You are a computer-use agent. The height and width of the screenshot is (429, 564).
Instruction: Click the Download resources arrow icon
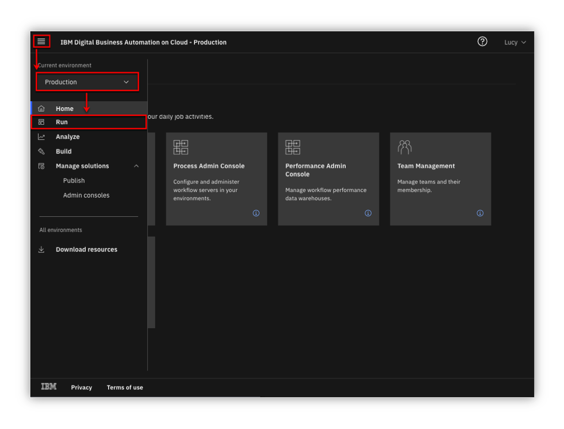(41, 249)
